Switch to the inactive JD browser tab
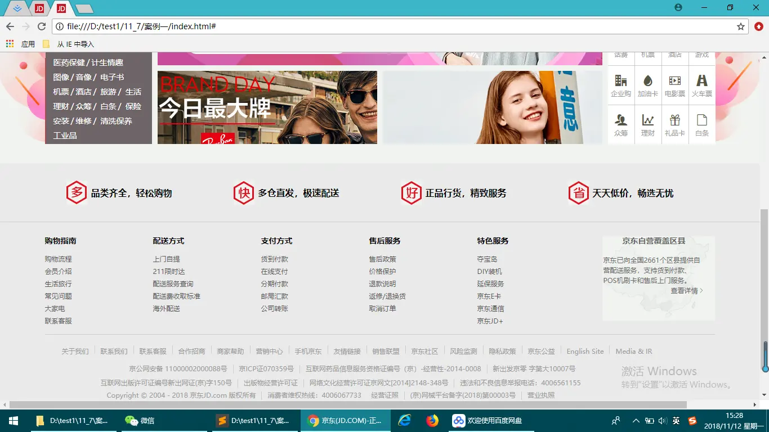This screenshot has height=432, width=769. point(39,8)
